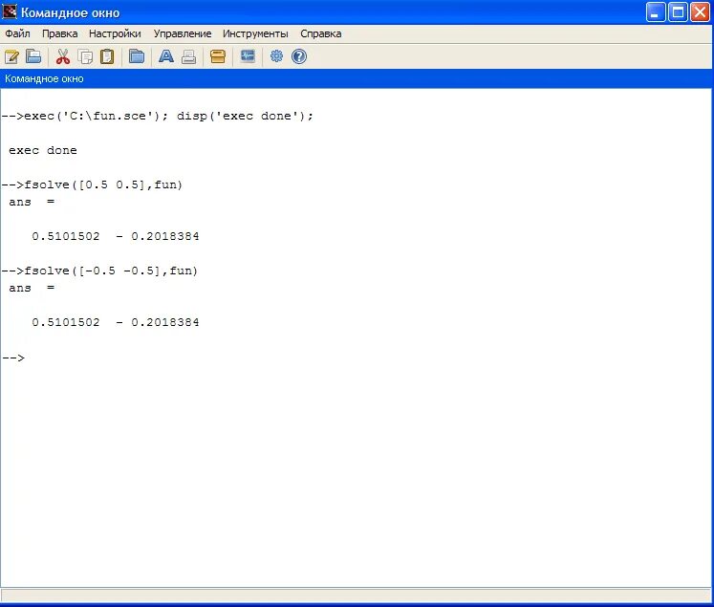Open the Правка menu
Viewport: 714px width, 607px height.
click(59, 33)
